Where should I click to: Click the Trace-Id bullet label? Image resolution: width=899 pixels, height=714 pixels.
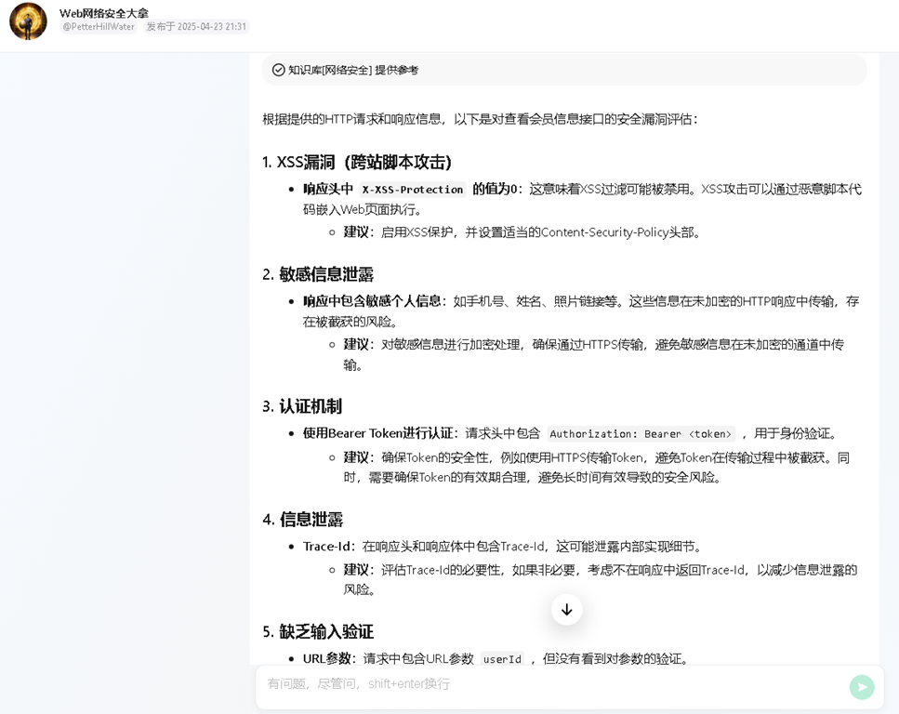325,547
